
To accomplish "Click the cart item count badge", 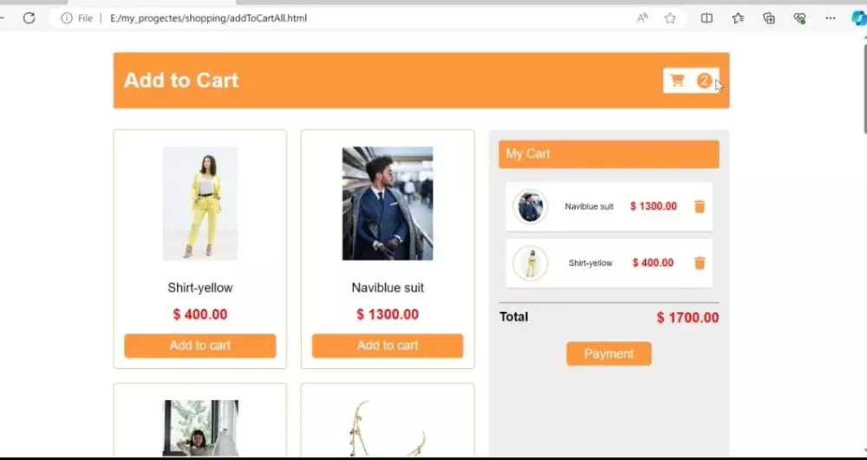I will 704,81.
